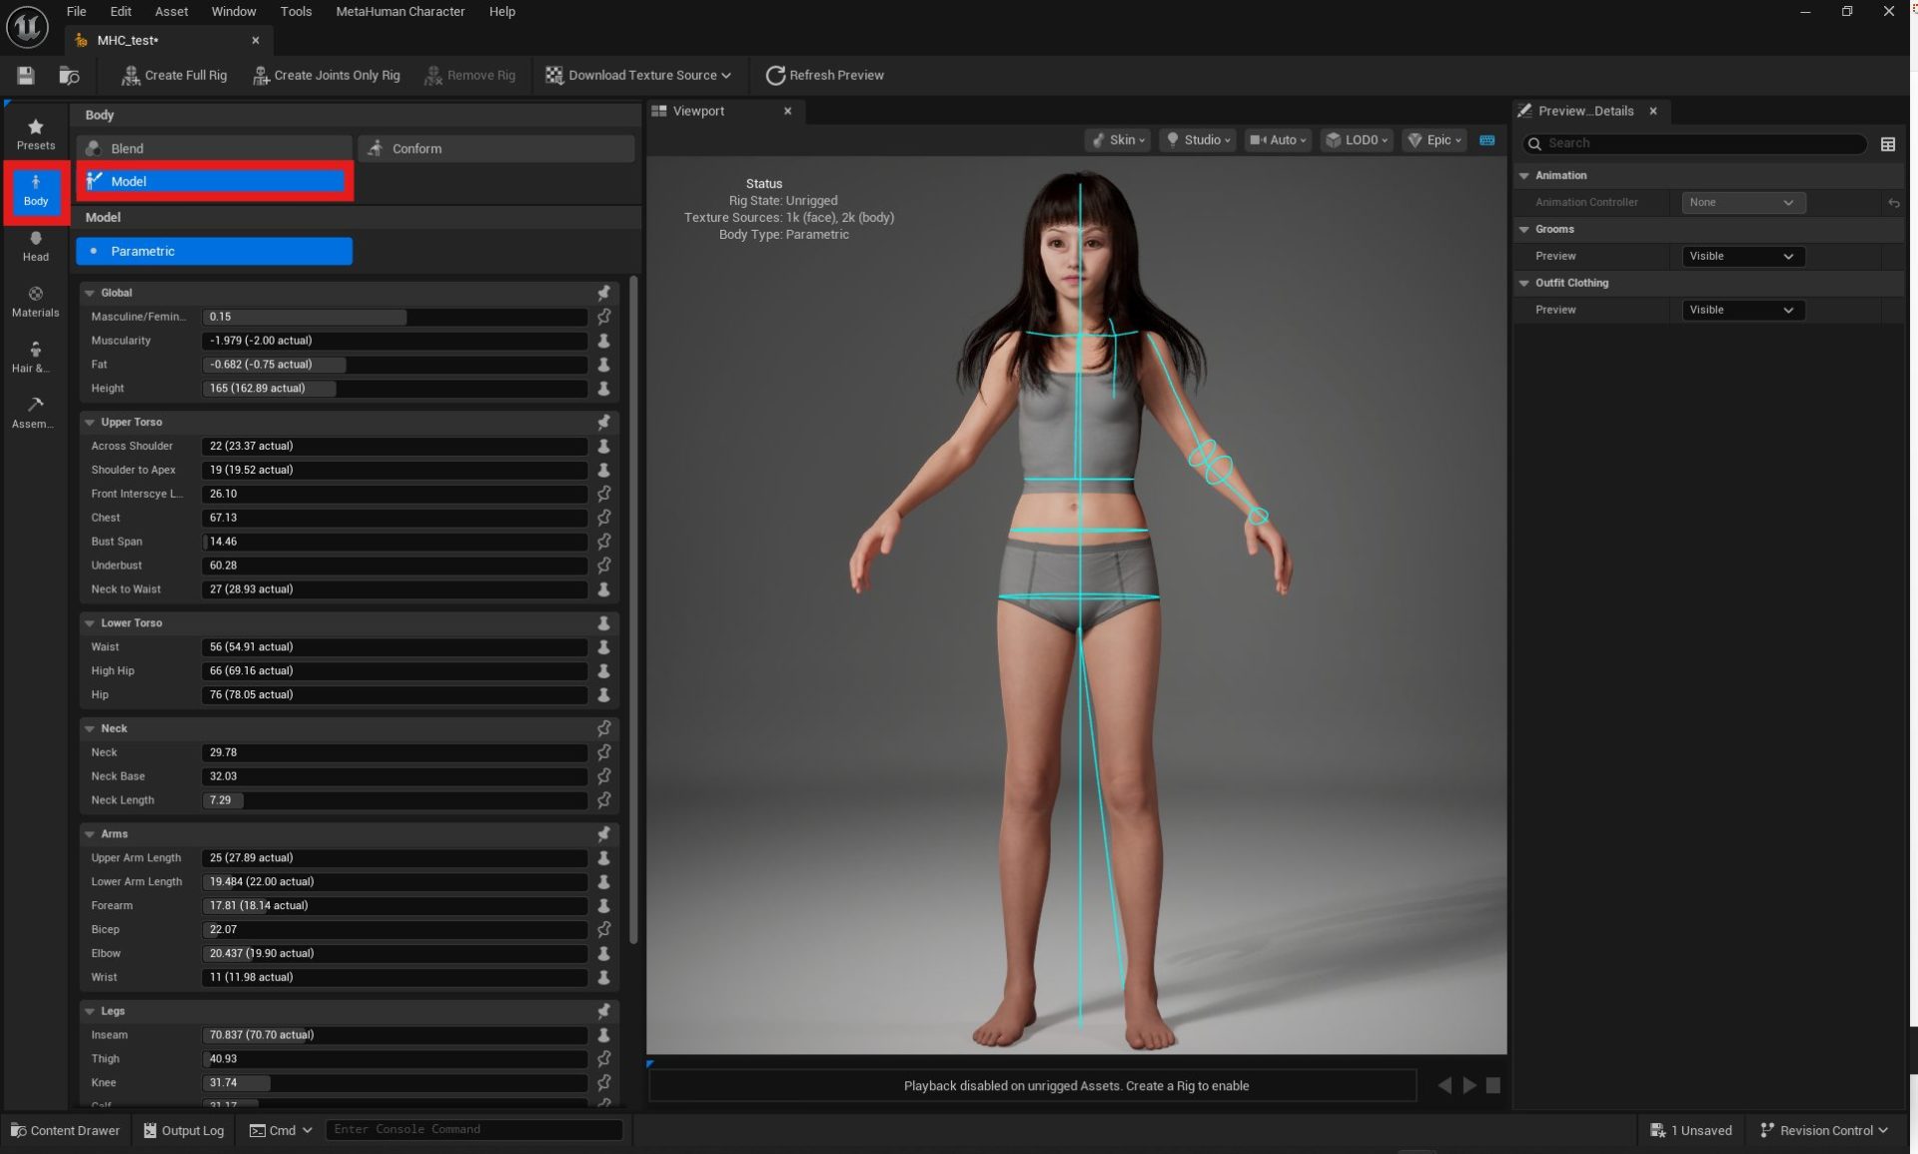
Task: Open the Head customization panel
Action: click(x=35, y=247)
